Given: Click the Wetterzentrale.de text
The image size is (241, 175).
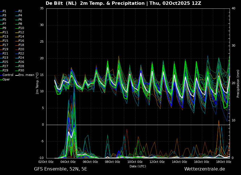Looking at the screenshot, I should pos(204,169).
